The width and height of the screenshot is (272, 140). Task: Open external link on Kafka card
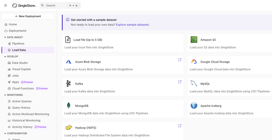pyautogui.click(x=180, y=82)
